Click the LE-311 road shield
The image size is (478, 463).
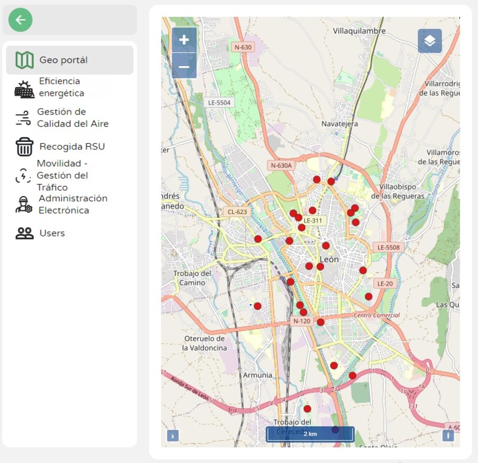[x=313, y=221]
